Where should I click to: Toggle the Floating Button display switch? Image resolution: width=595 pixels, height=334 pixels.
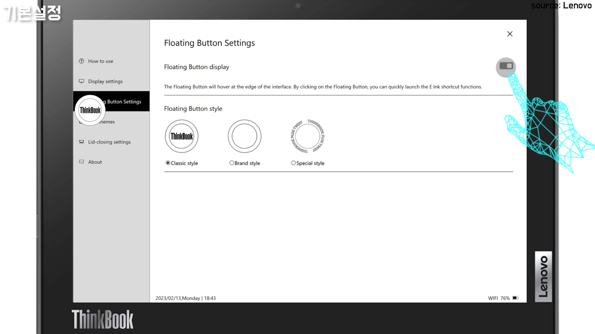506,66
